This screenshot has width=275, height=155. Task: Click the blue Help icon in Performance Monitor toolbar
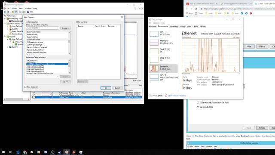point(28,12)
